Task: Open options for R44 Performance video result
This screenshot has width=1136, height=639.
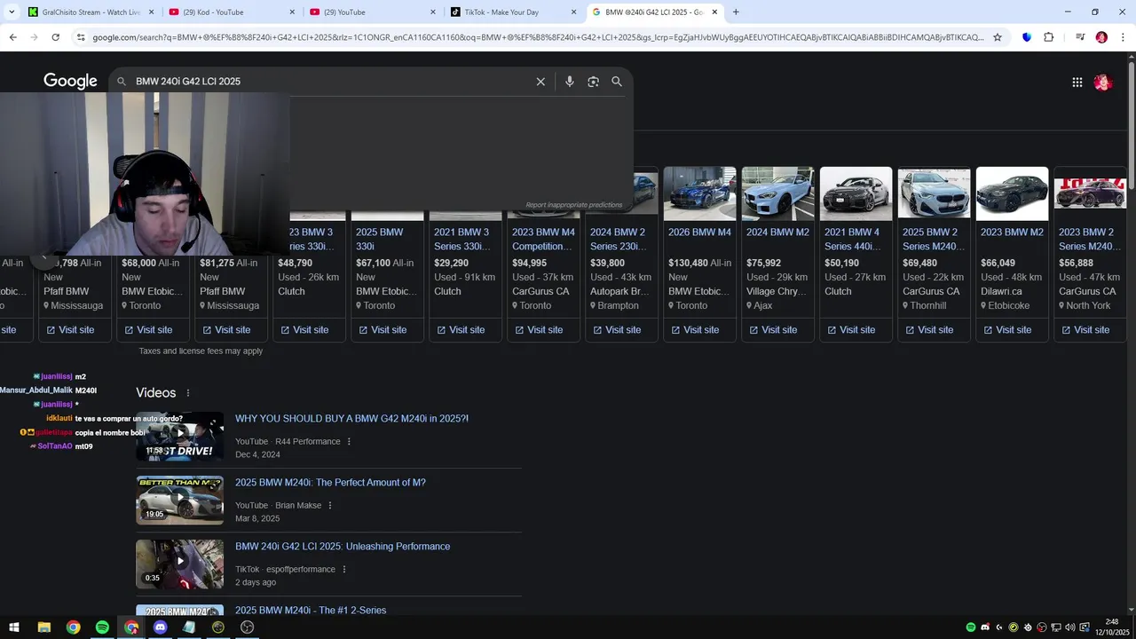Action: [349, 442]
